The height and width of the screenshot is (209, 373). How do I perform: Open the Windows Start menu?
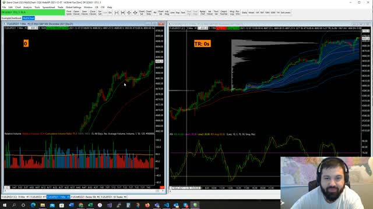click(5, 205)
